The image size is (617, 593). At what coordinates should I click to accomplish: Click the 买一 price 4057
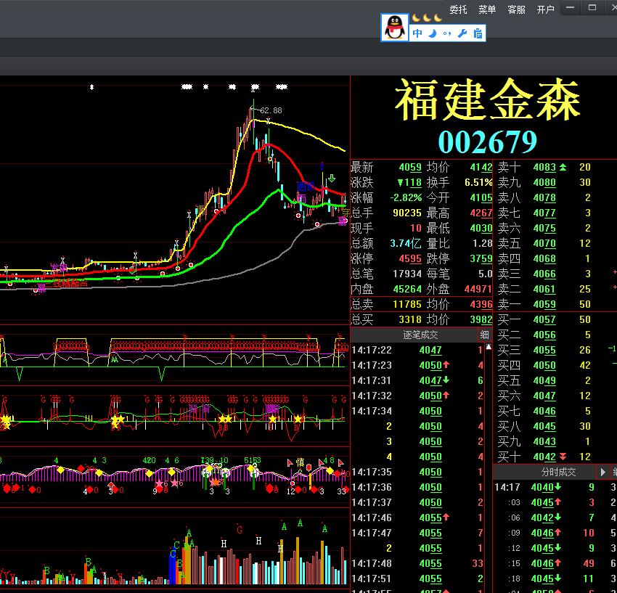544,319
